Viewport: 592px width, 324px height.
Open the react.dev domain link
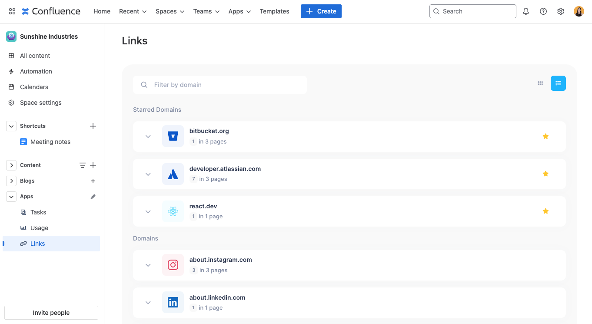(203, 206)
